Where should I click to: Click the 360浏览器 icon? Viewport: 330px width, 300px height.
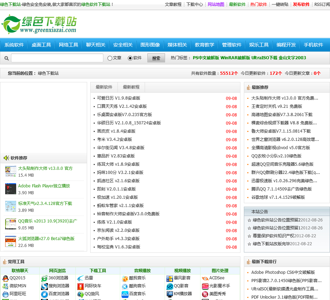click(44, 278)
